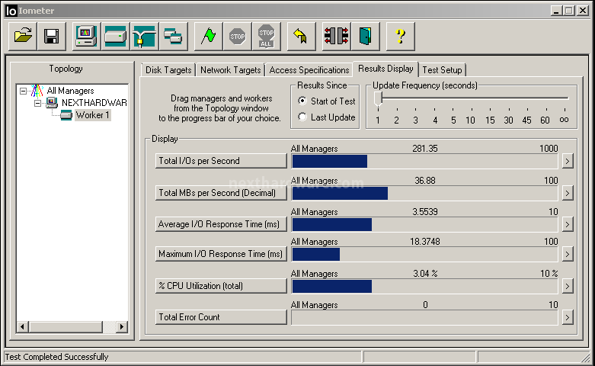Click the 18.3748 maximum response value
The height and width of the screenshot is (366, 595).
[425, 242]
